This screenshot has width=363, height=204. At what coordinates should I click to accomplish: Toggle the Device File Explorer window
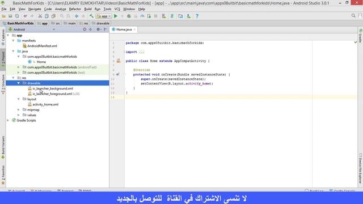(x=361, y=168)
